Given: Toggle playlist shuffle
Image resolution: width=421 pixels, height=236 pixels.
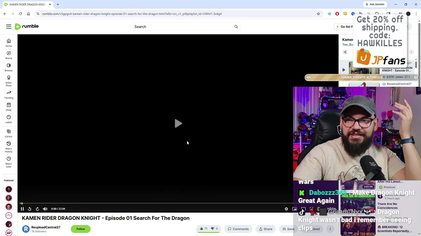Looking at the screenshot, I should pos(345,52).
